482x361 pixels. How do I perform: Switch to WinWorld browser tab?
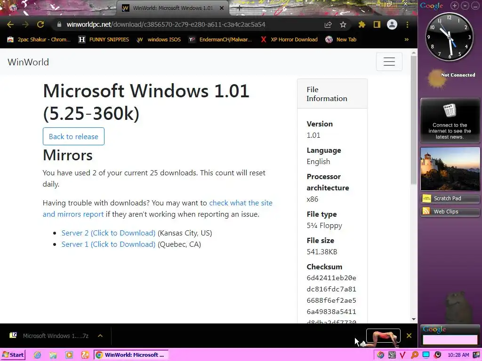[172, 8]
